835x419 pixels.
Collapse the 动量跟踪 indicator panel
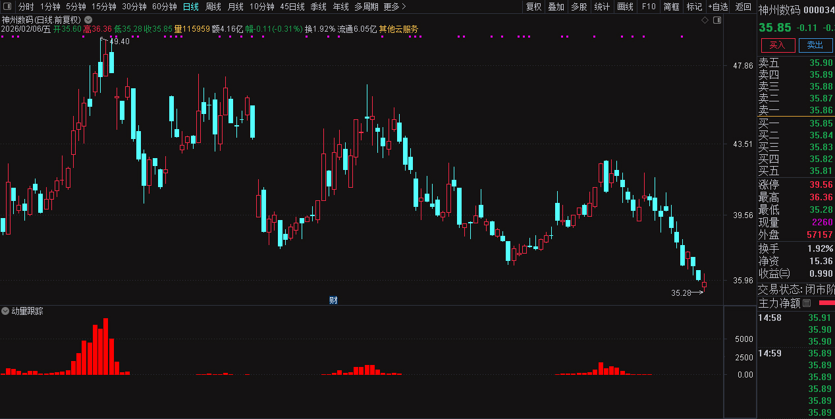click(x=5, y=311)
